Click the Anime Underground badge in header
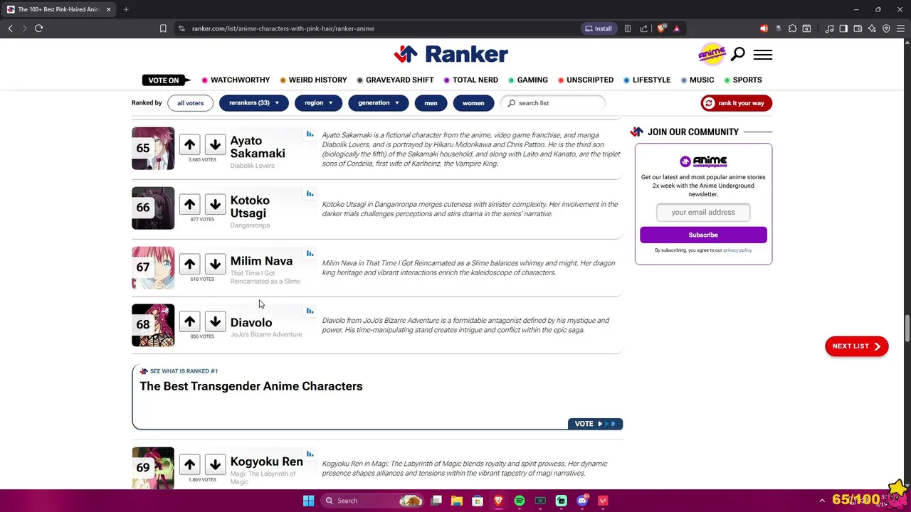911x512 pixels. coord(712,54)
